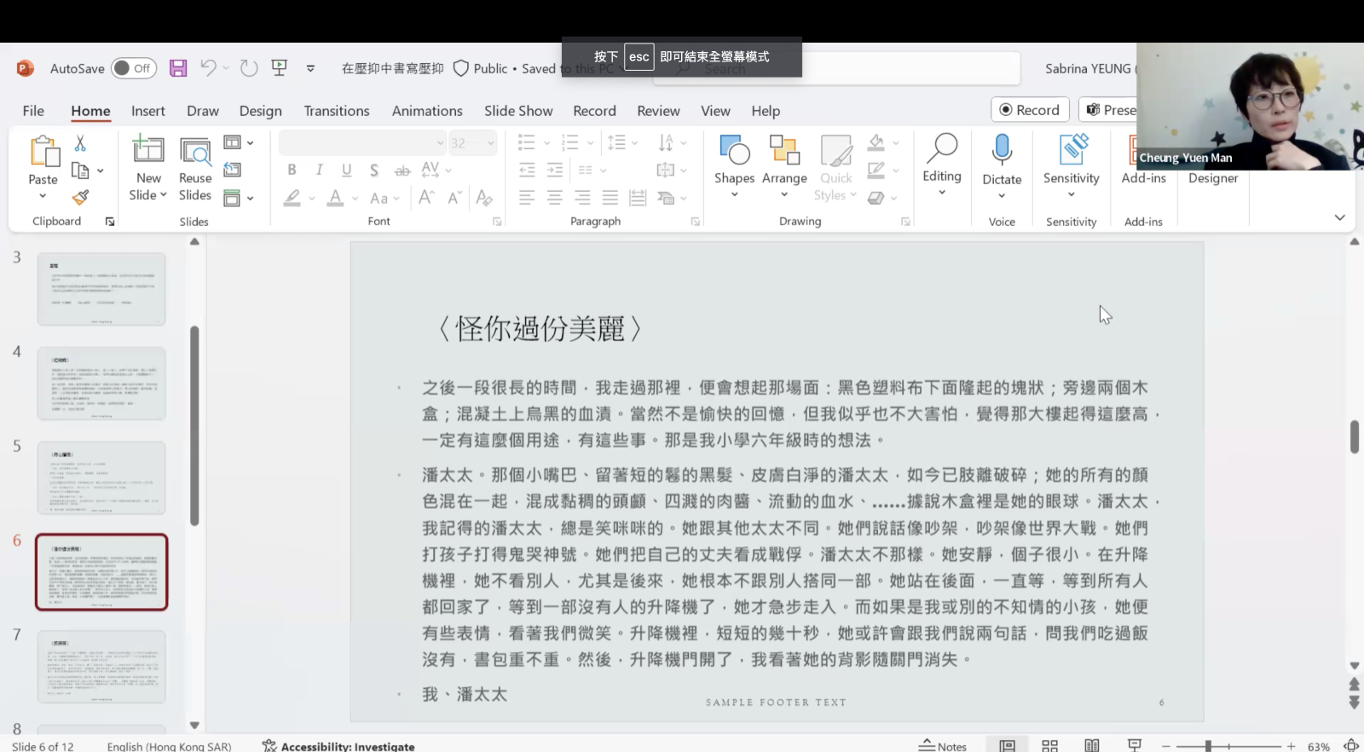Switch to Slide Sorter view icon
Viewport: 1364px width, 752px height.
coord(1049,746)
